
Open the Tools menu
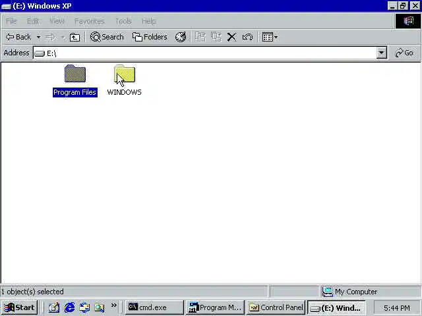pyautogui.click(x=123, y=21)
